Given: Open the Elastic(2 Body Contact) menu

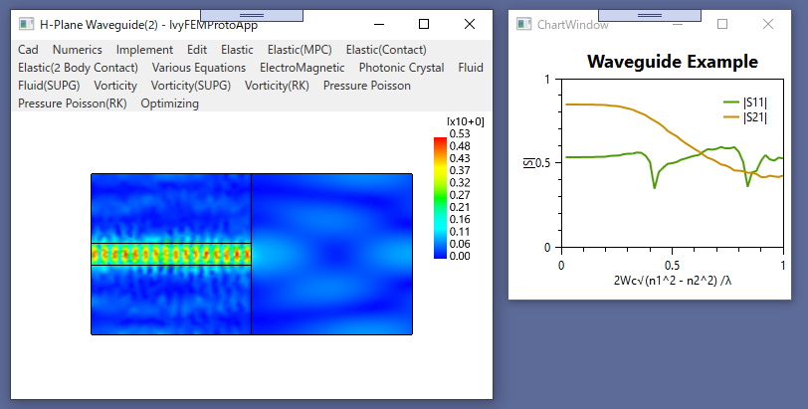Looking at the screenshot, I should pos(78,68).
